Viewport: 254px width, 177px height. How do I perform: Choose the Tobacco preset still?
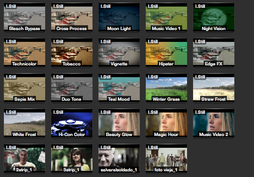coord(72,52)
